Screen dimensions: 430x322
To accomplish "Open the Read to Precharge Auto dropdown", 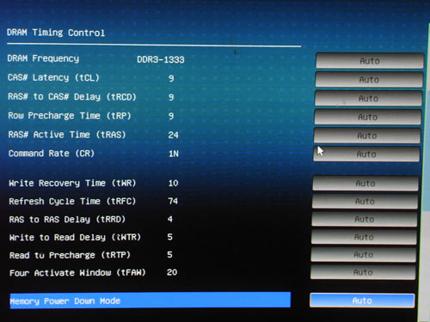I will 363,254.
